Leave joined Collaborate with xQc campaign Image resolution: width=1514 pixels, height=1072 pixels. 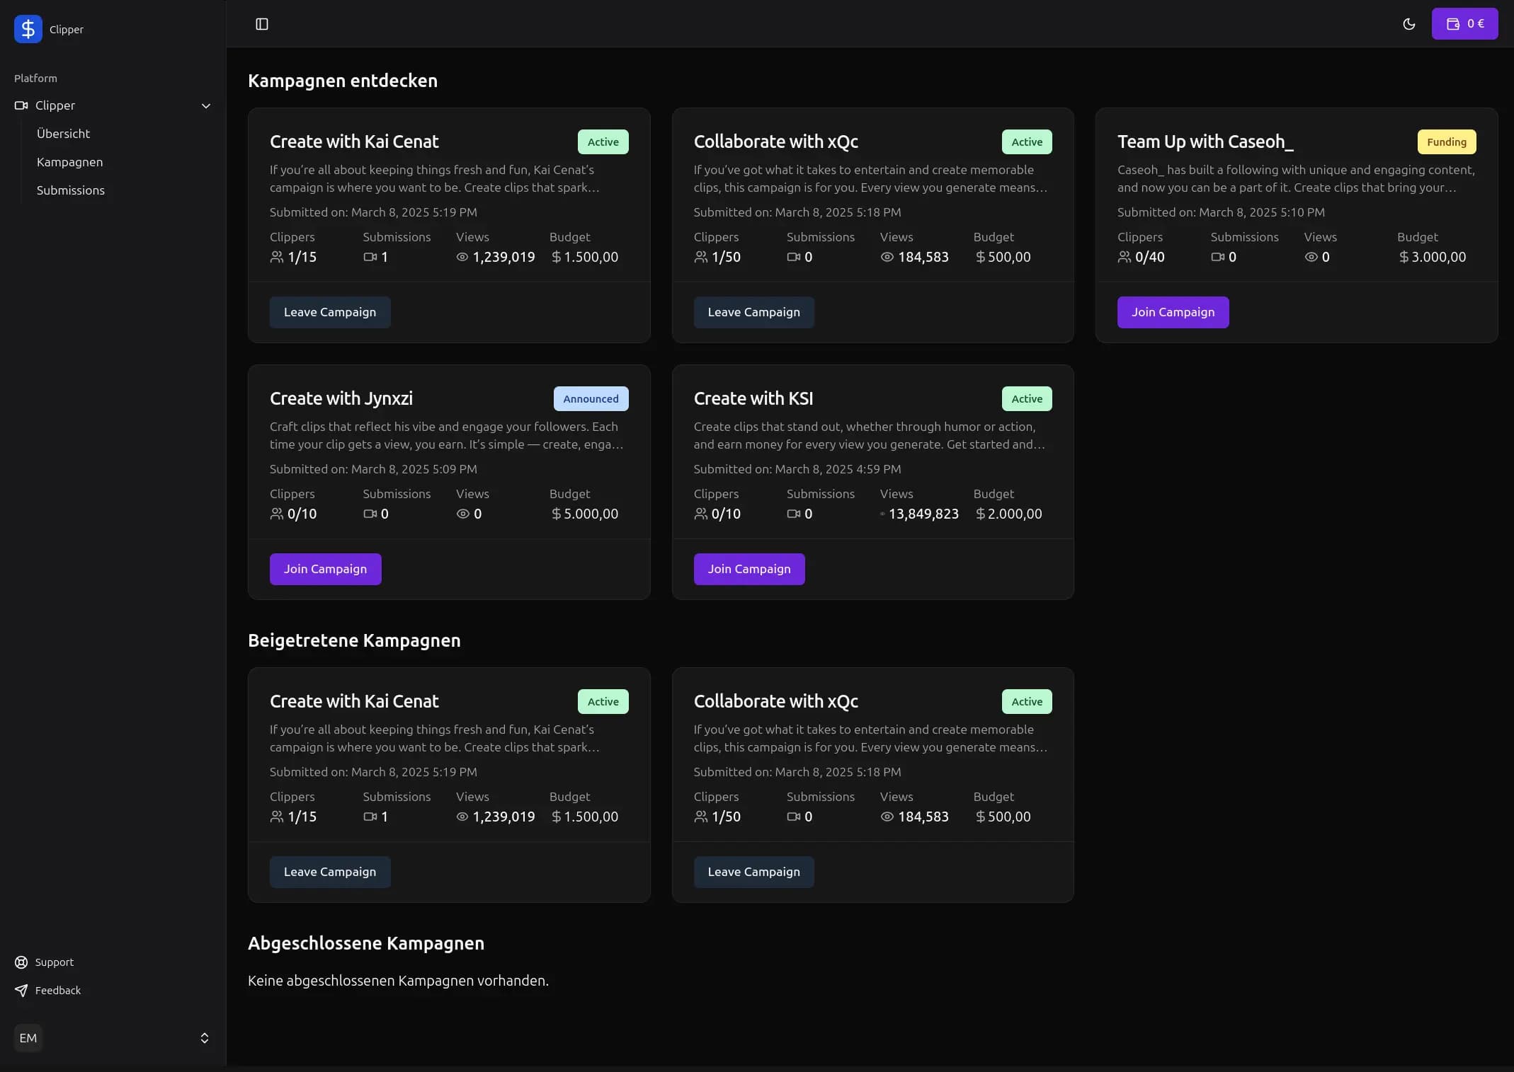coord(753,872)
